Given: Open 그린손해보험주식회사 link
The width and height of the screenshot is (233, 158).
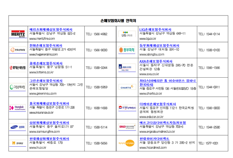Looking at the screenshot, I should coord(46,81).
